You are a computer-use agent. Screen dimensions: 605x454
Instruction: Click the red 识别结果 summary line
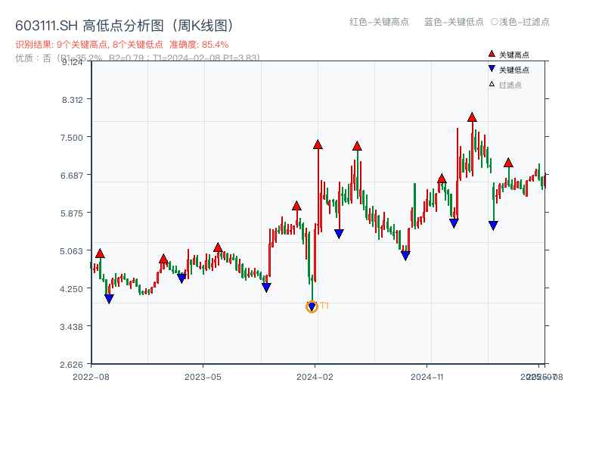click(x=122, y=45)
